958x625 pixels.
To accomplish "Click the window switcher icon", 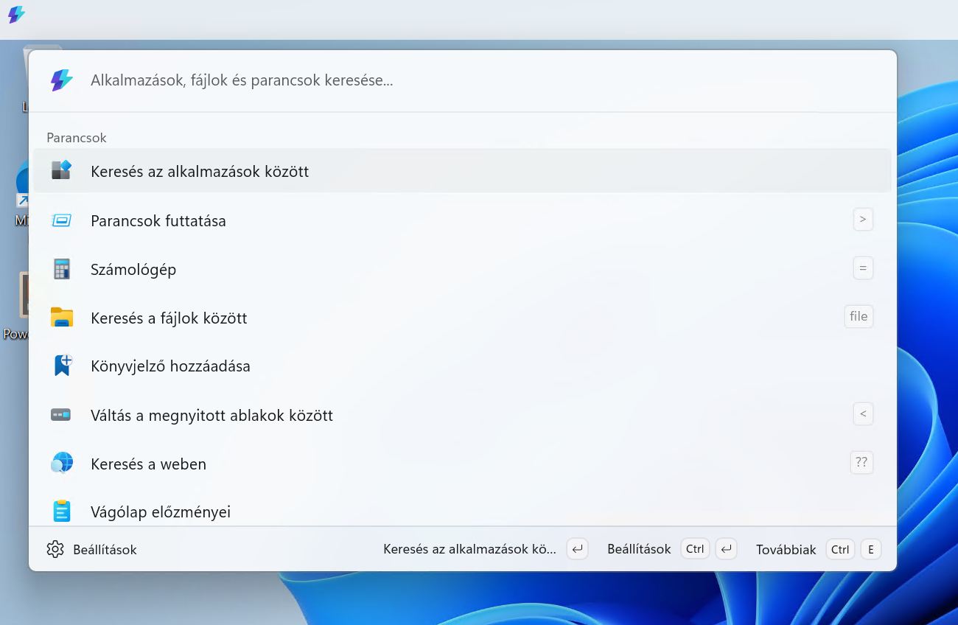I will 61,415.
